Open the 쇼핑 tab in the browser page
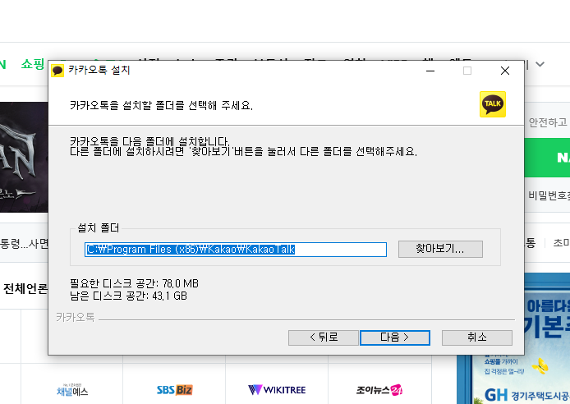This screenshot has height=404, width=570. click(x=33, y=64)
